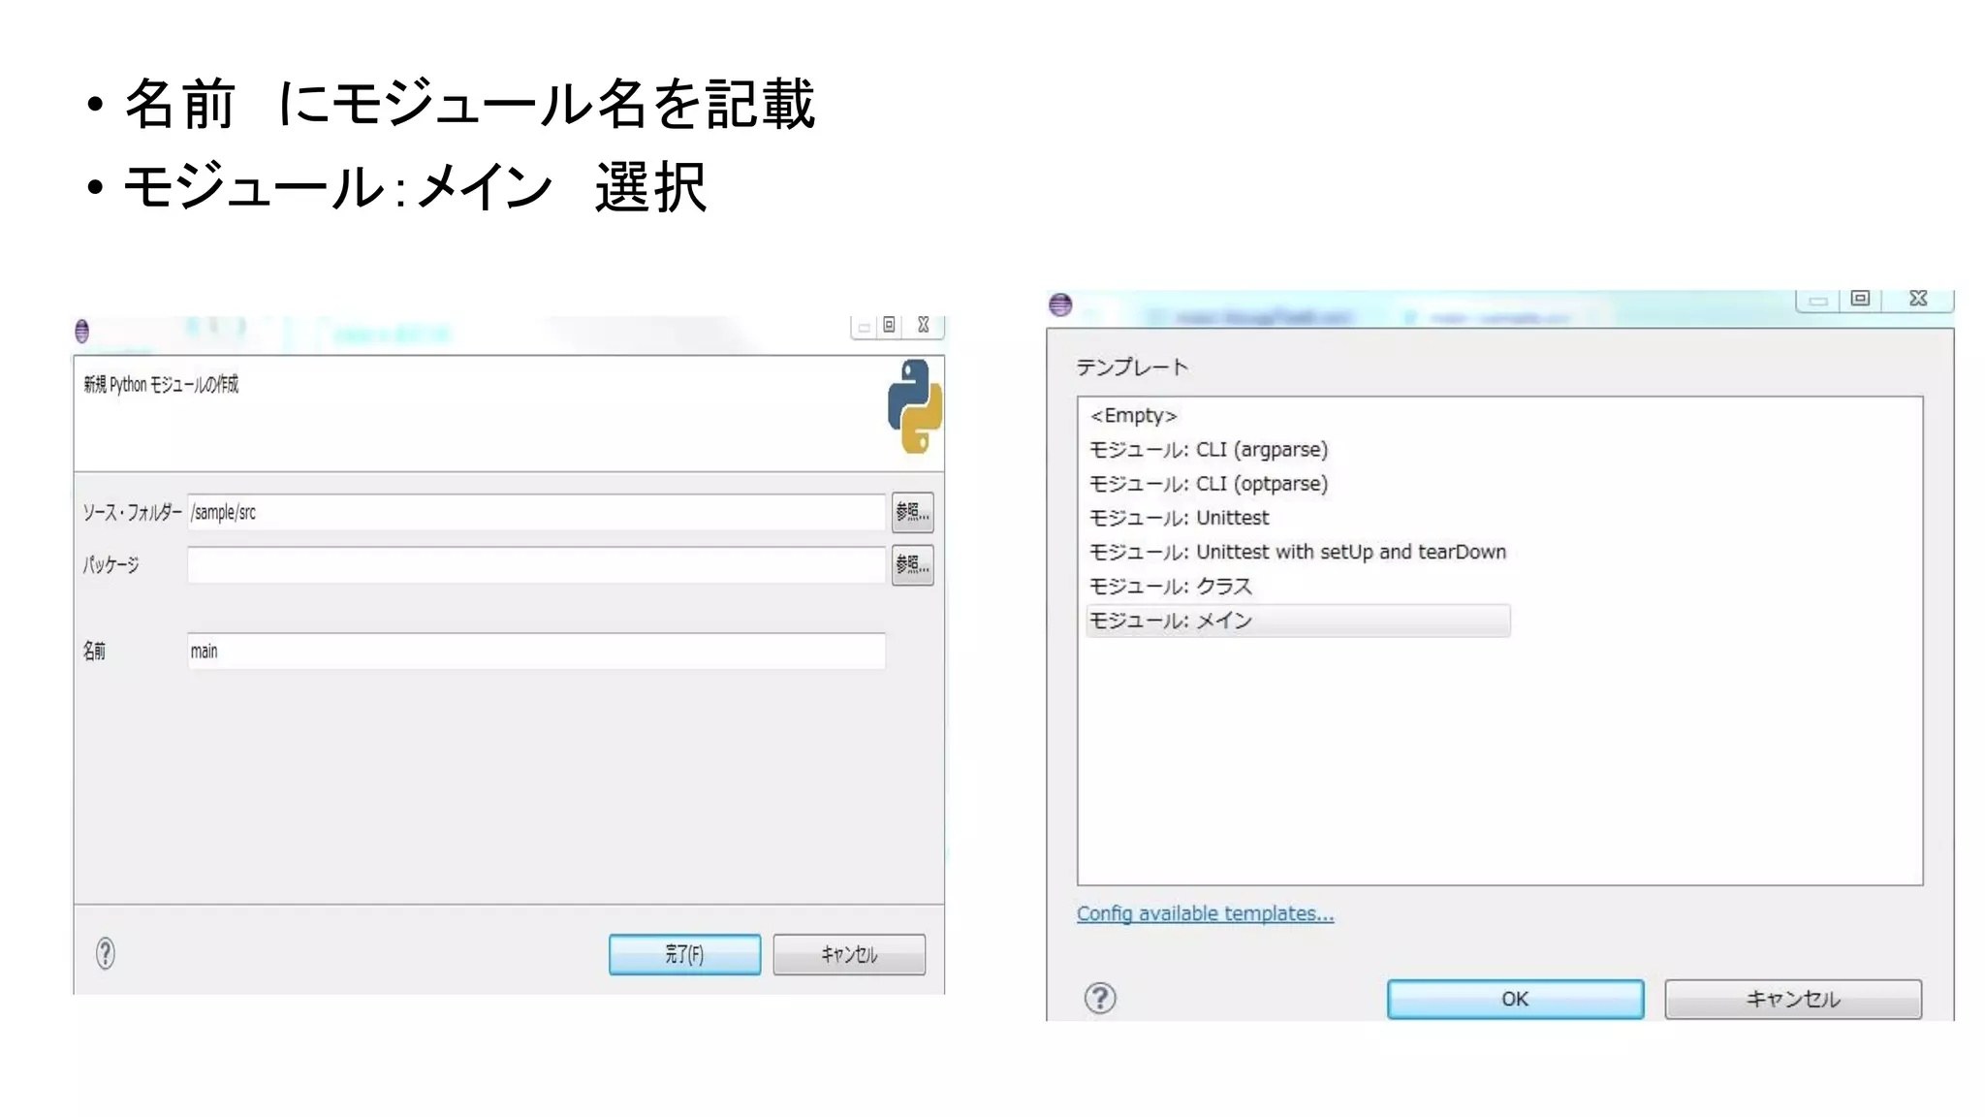Browse for the package with 参照 button

pos(912,564)
